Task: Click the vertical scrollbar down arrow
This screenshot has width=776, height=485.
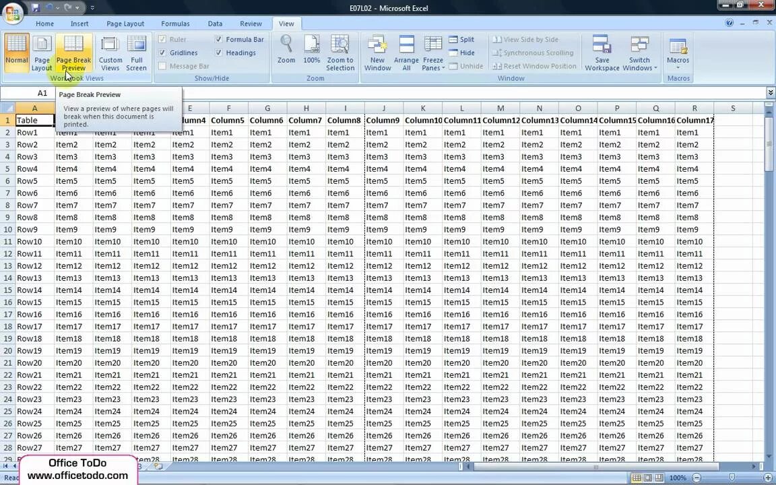Action: 770,457
